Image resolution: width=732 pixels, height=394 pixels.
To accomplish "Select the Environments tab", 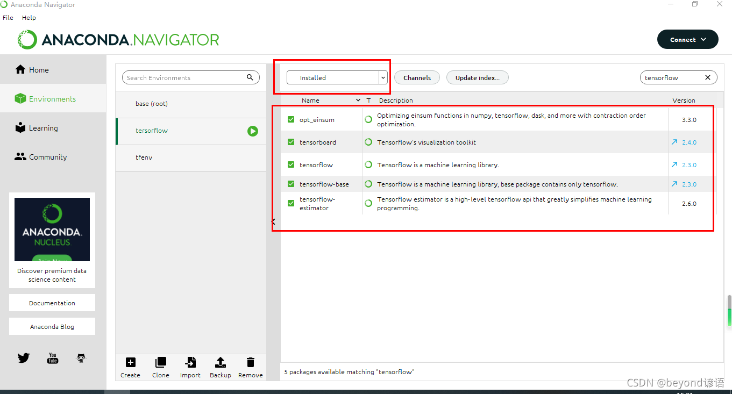I will 53,99.
